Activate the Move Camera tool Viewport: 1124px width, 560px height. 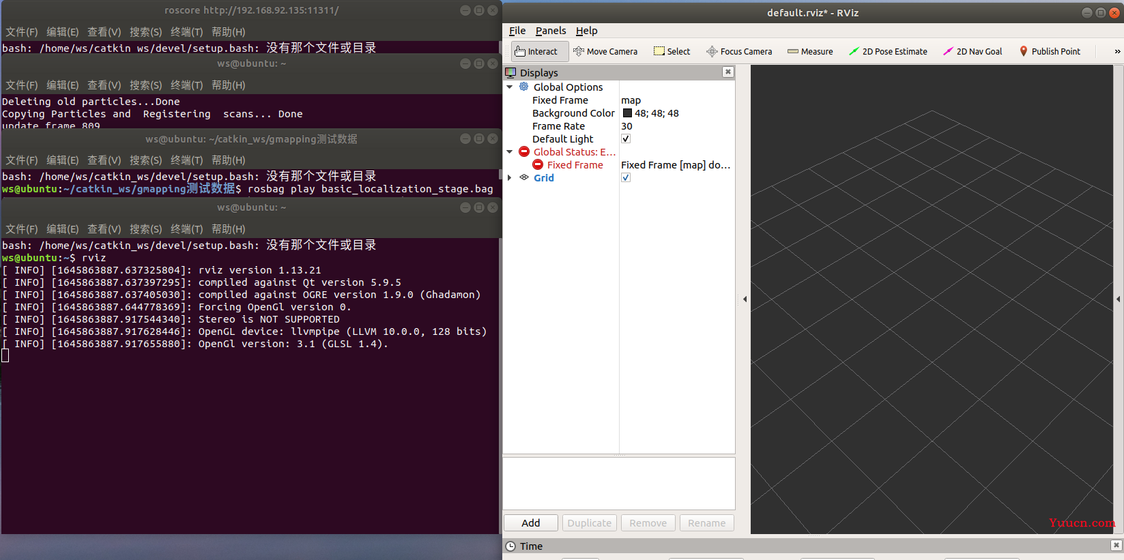605,51
